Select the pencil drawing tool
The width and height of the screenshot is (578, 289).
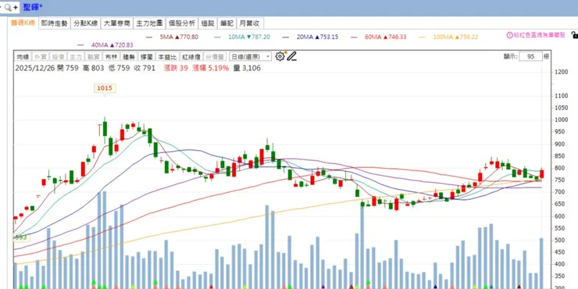click(x=291, y=56)
